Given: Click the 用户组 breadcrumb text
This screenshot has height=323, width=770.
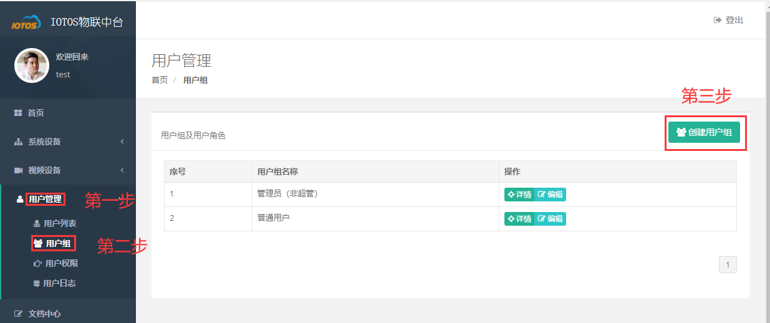Looking at the screenshot, I should [x=195, y=80].
